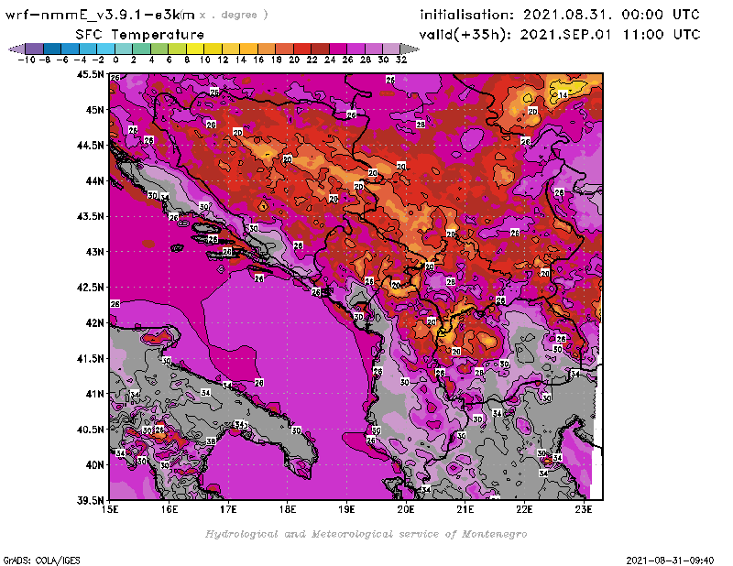Click the GrADS: COLA/IGES credit text

41,560
